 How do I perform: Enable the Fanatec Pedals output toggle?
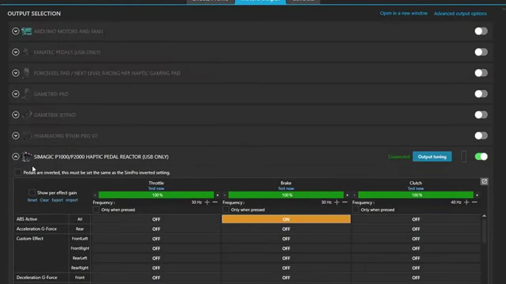481,52
